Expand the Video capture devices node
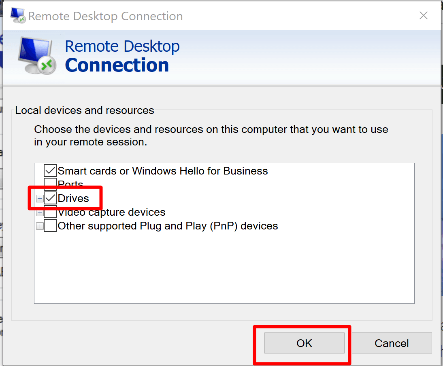 (x=40, y=212)
